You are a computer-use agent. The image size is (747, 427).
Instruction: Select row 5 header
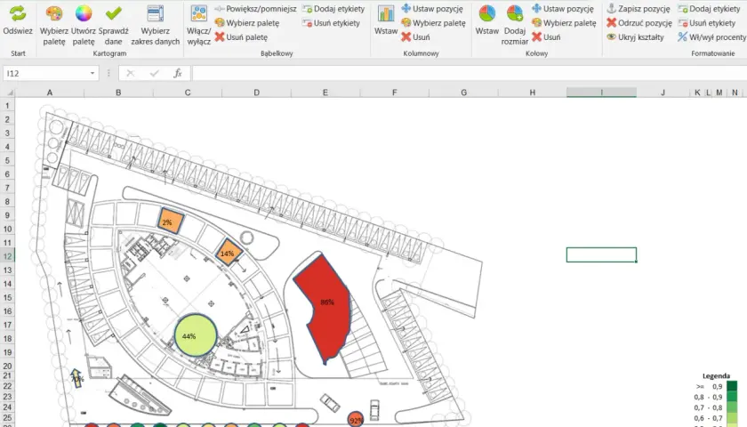point(7,161)
